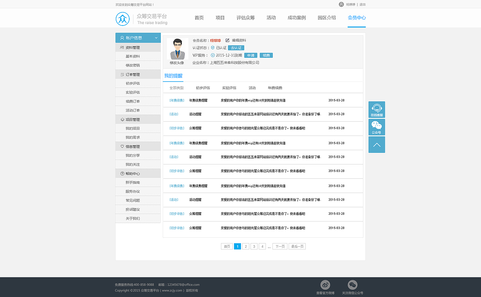Viewport: 481px width, 297px height.
Task: Open 我的关注 in sidebar
Action: [133, 164]
